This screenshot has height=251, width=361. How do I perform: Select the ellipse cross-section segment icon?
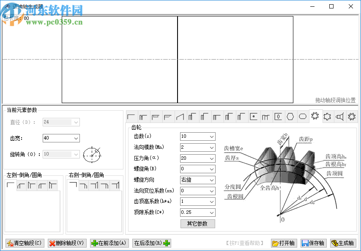303,116
